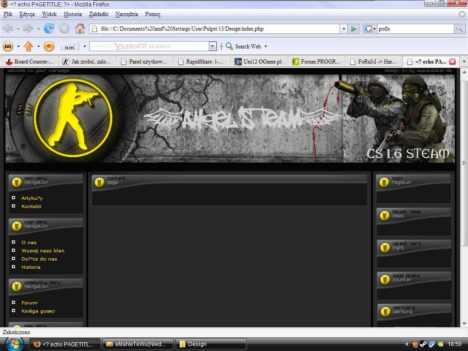Screen dimensions: 468x351
Task: Click the search magnifier in Google box
Action: point(459,29)
